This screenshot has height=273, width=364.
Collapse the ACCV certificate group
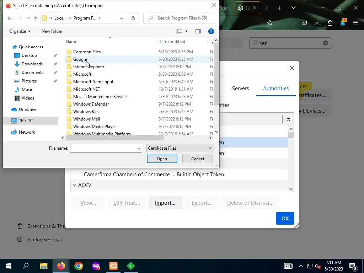click(75, 185)
